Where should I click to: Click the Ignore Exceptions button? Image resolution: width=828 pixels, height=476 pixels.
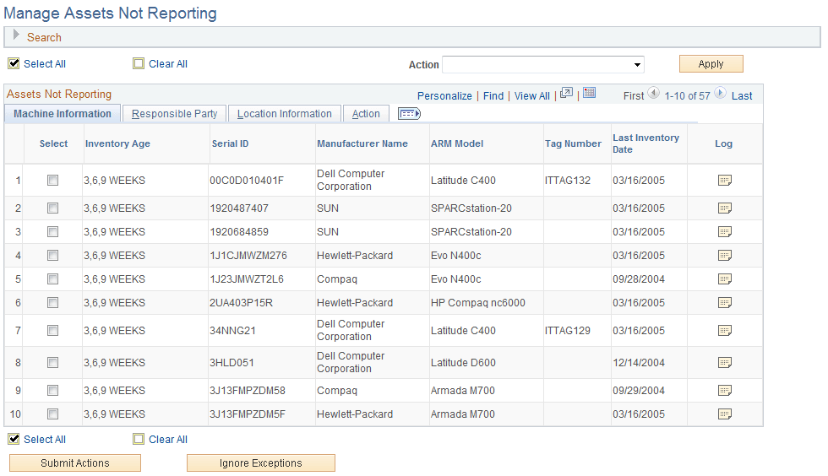261,462
